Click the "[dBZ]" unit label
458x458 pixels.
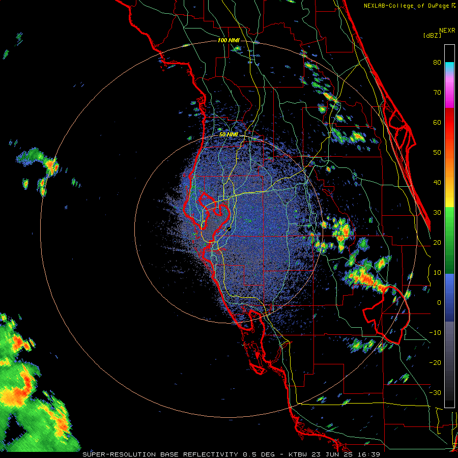click(x=432, y=35)
